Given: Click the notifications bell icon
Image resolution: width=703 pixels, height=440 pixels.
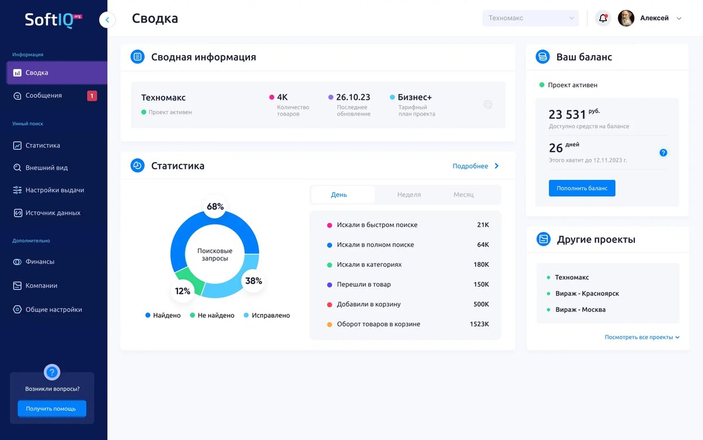Looking at the screenshot, I should (x=602, y=18).
